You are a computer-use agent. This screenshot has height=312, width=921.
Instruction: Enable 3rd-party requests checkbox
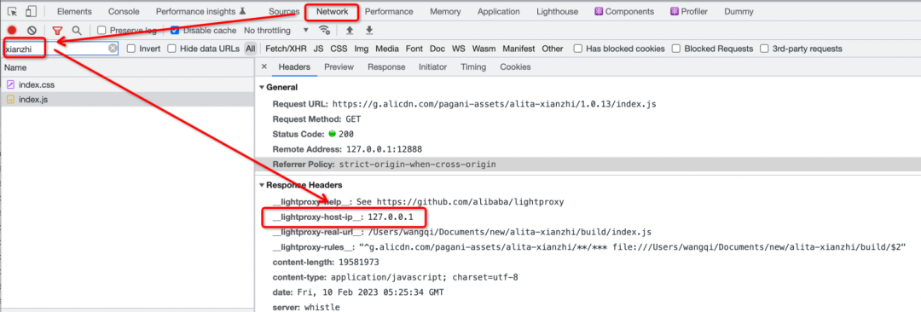point(765,49)
